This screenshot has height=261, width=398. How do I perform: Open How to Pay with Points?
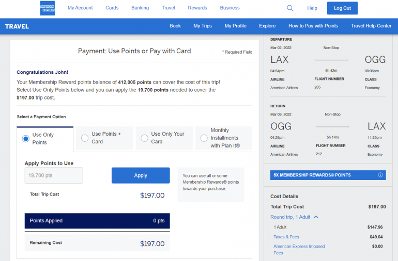click(313, 26)
